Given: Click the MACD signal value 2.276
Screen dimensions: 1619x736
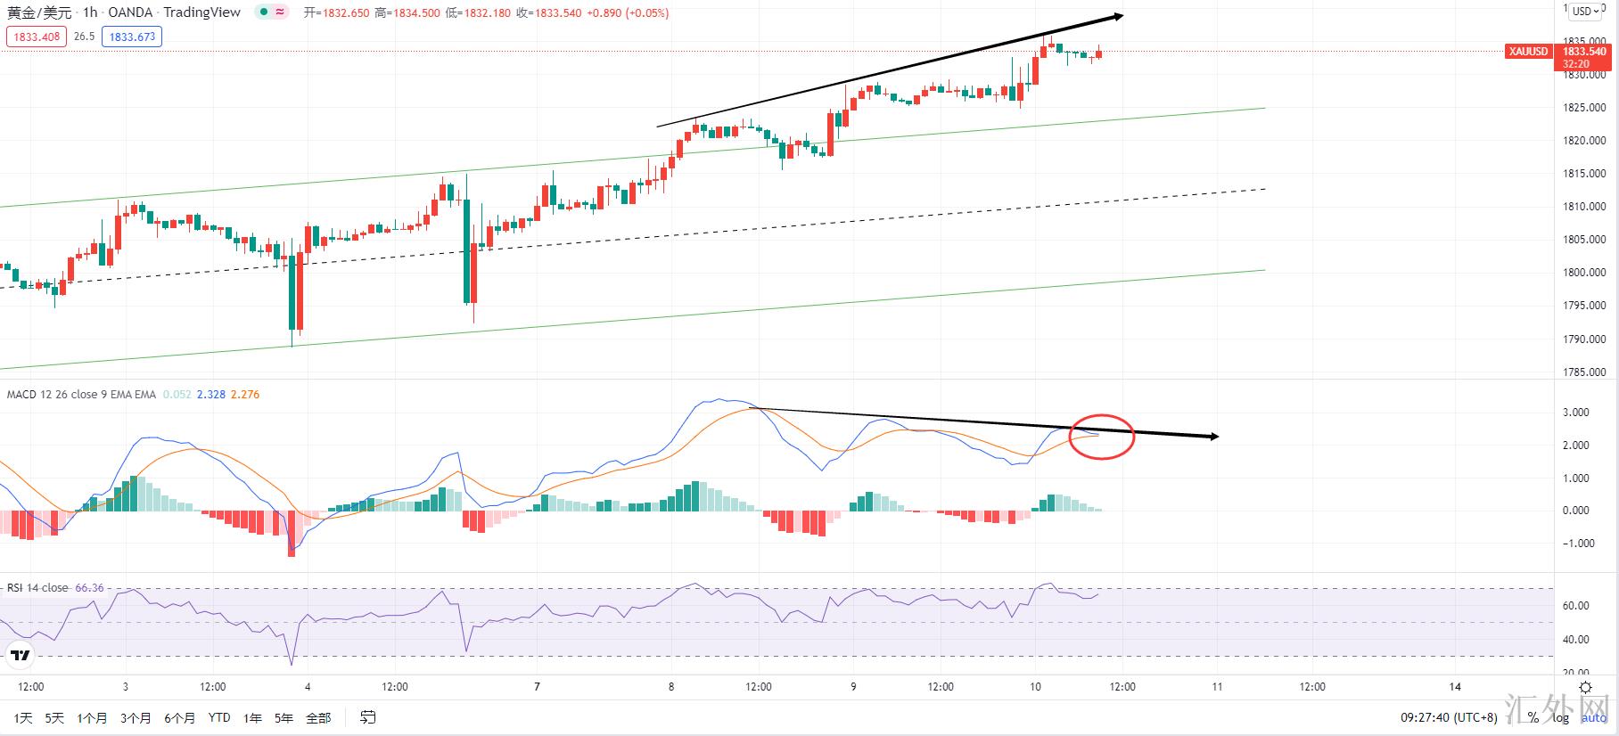Looking at the screenshot, I should (245, 394).
